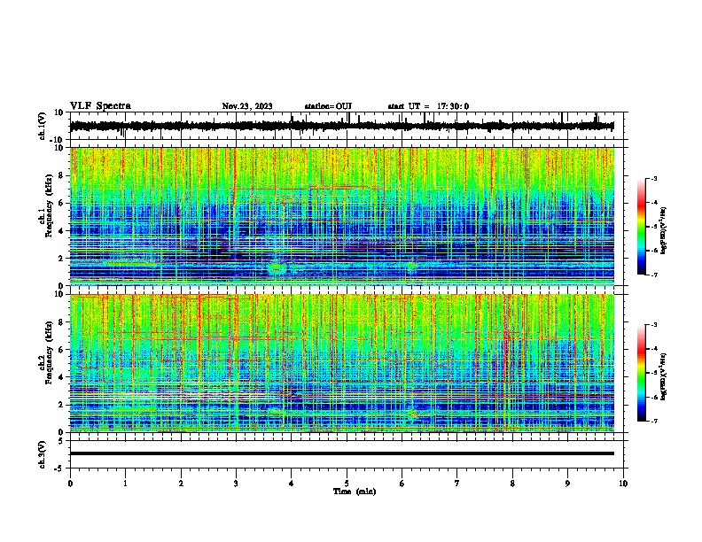Click the 8 kHz tick on ch.1 frequency axis
Viewport: 702px width, 542px height.
click(61, 175)
